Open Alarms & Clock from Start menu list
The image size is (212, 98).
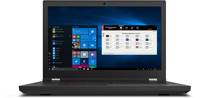click(x=57, y=44)
